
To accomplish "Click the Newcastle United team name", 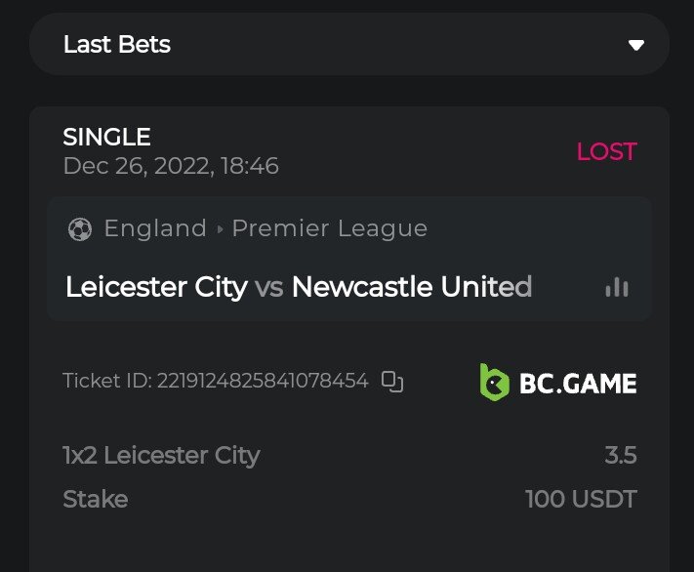I will click(411, 287).
